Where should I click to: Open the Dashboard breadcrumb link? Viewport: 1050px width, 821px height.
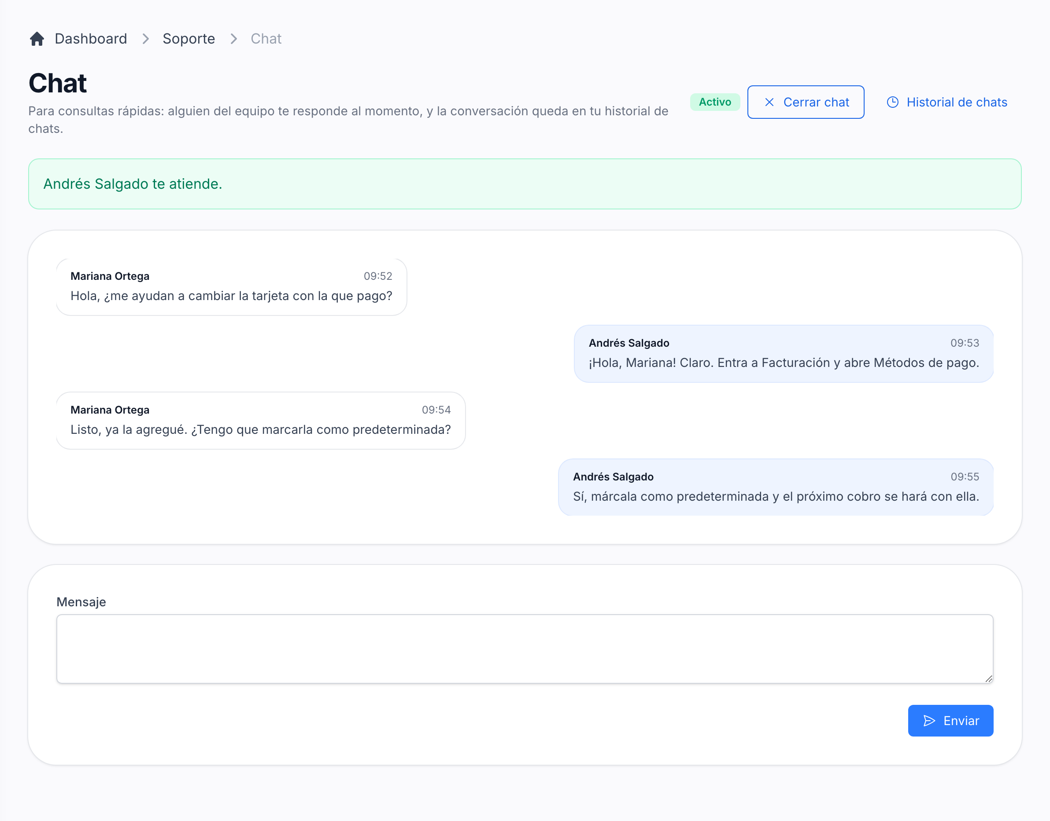pyautogui.click(x=90, y=38)
